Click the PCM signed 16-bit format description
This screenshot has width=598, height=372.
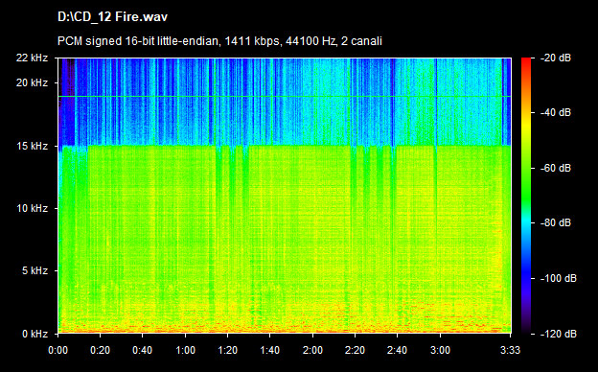tap(219, 41)
